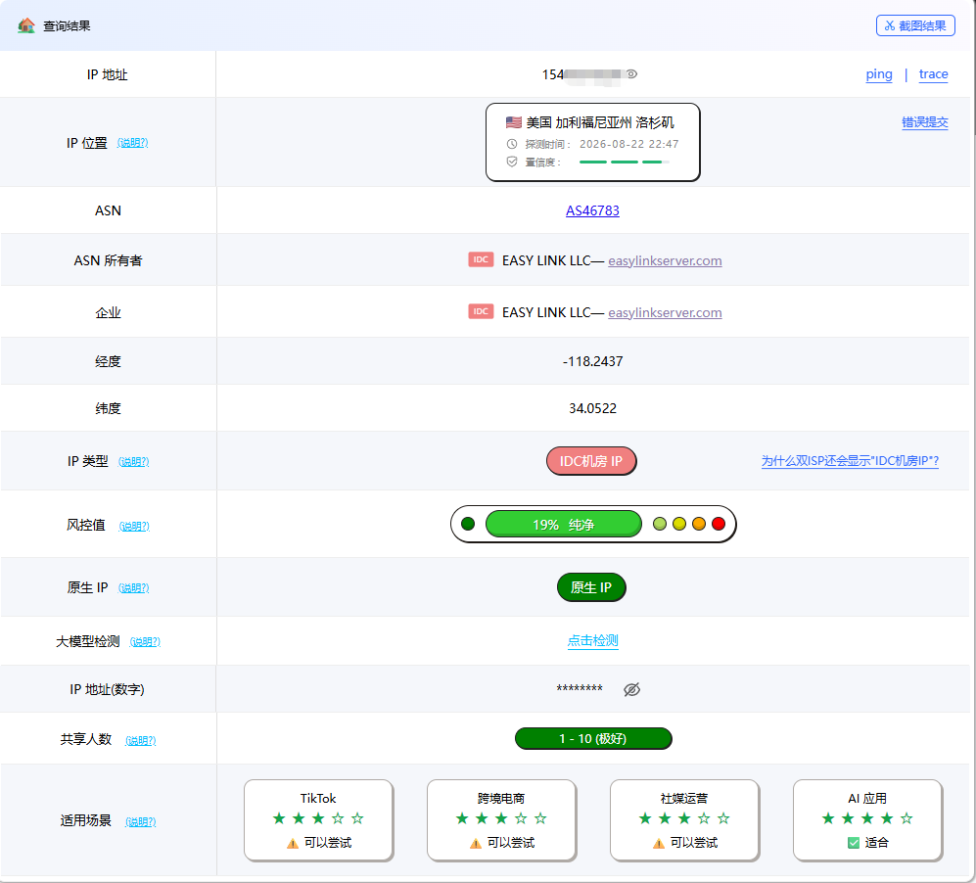The image size is (976, 883).
Task: Click 点击检测 link for model detection
Action: [x=592, y=641]
